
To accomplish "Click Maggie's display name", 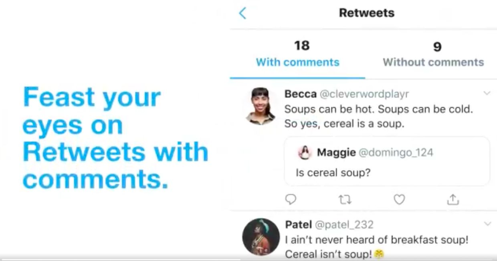I will click(x=337, y=153).
